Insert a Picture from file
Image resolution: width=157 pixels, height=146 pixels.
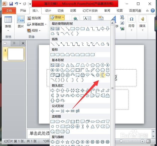click(21, 22)
